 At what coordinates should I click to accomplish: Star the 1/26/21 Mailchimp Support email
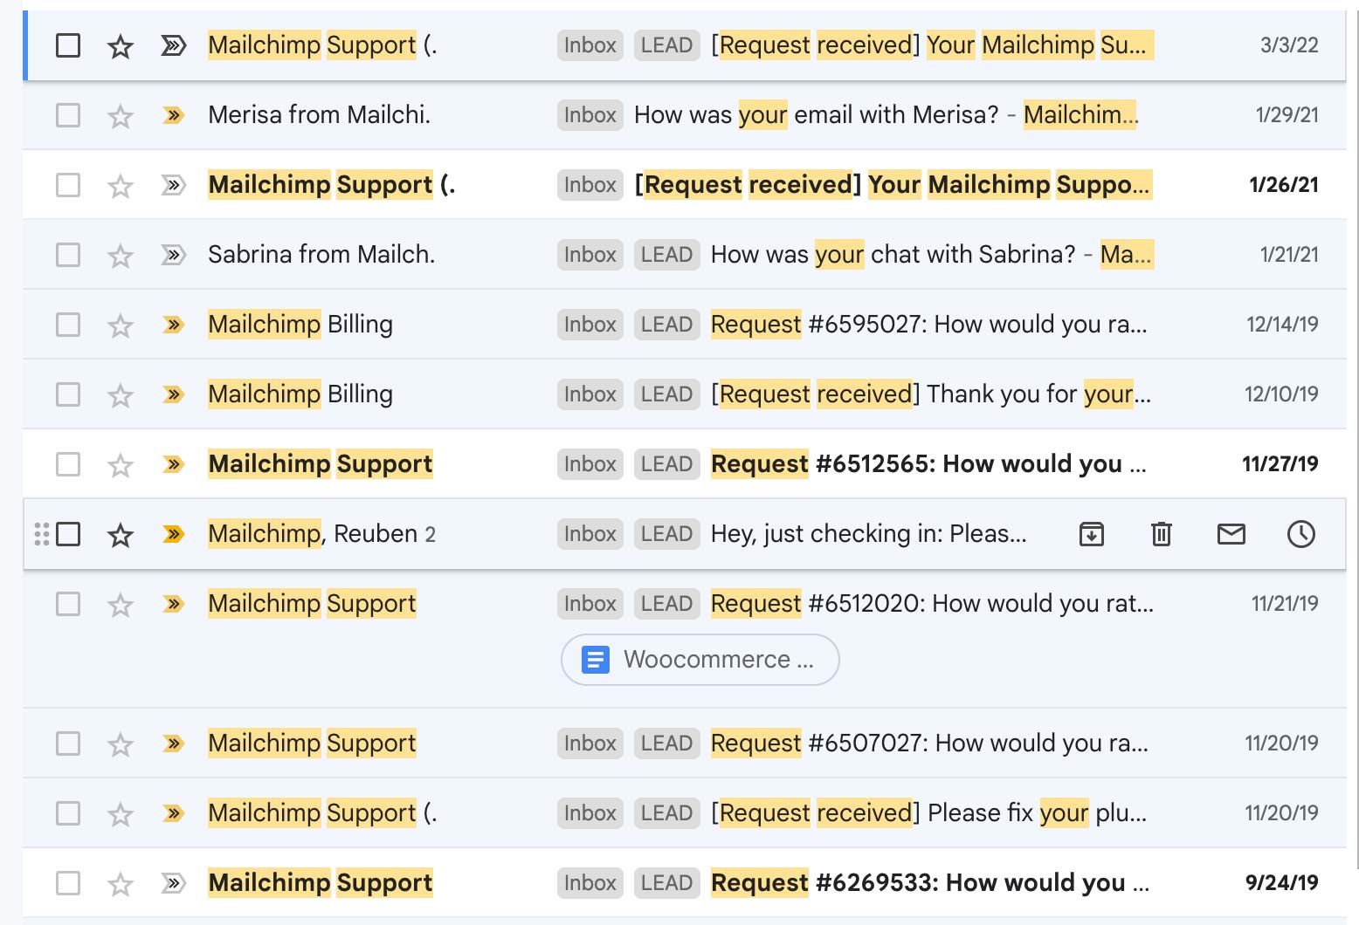pos(121,185)
